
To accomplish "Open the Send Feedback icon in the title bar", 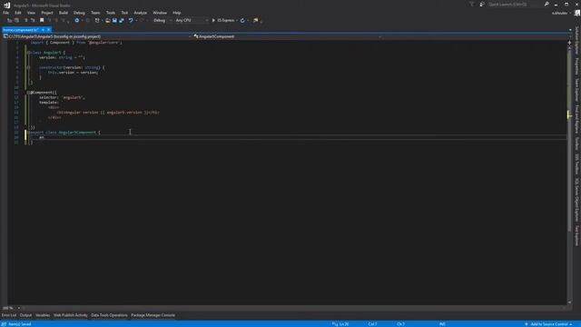I will point(482,4).
